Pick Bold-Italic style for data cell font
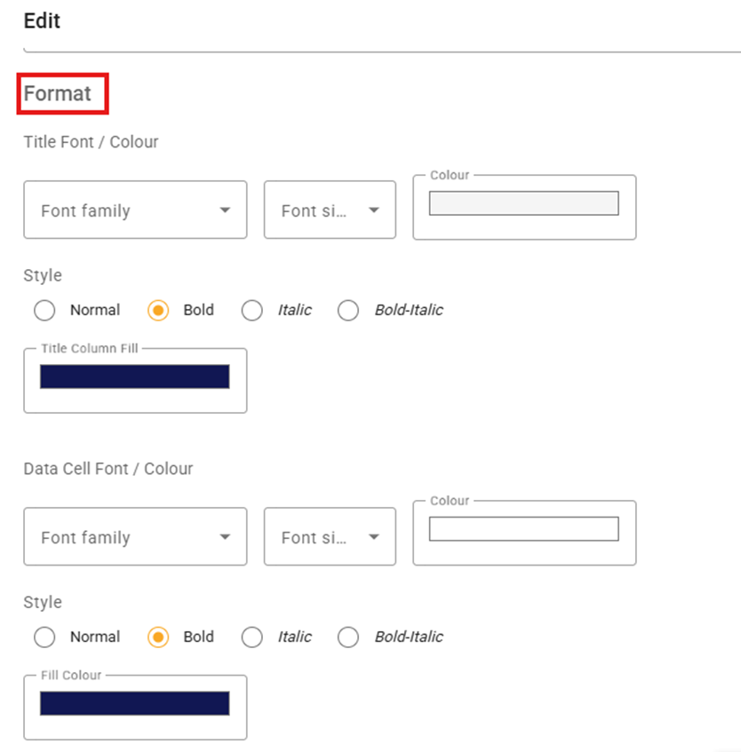The height and width of the screenshot is (752, 741). click(x=348, y=637)
